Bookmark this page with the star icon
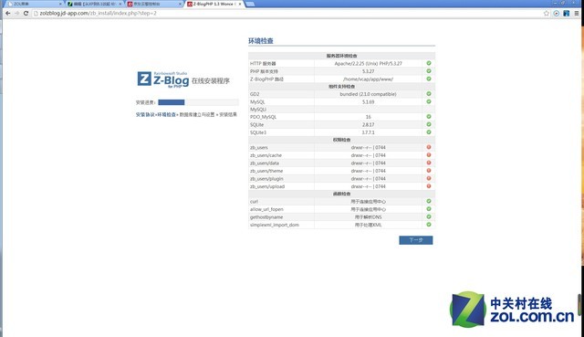The image size is (584, 337). [547, 13]
